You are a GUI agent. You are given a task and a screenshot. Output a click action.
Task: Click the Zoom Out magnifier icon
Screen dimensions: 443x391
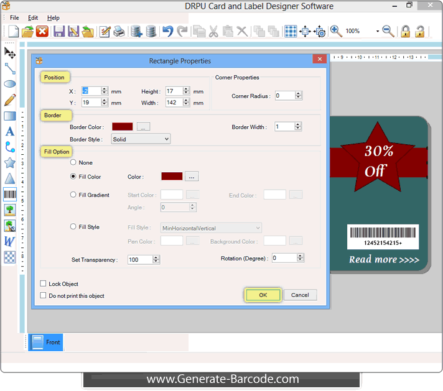pos(388,31)
